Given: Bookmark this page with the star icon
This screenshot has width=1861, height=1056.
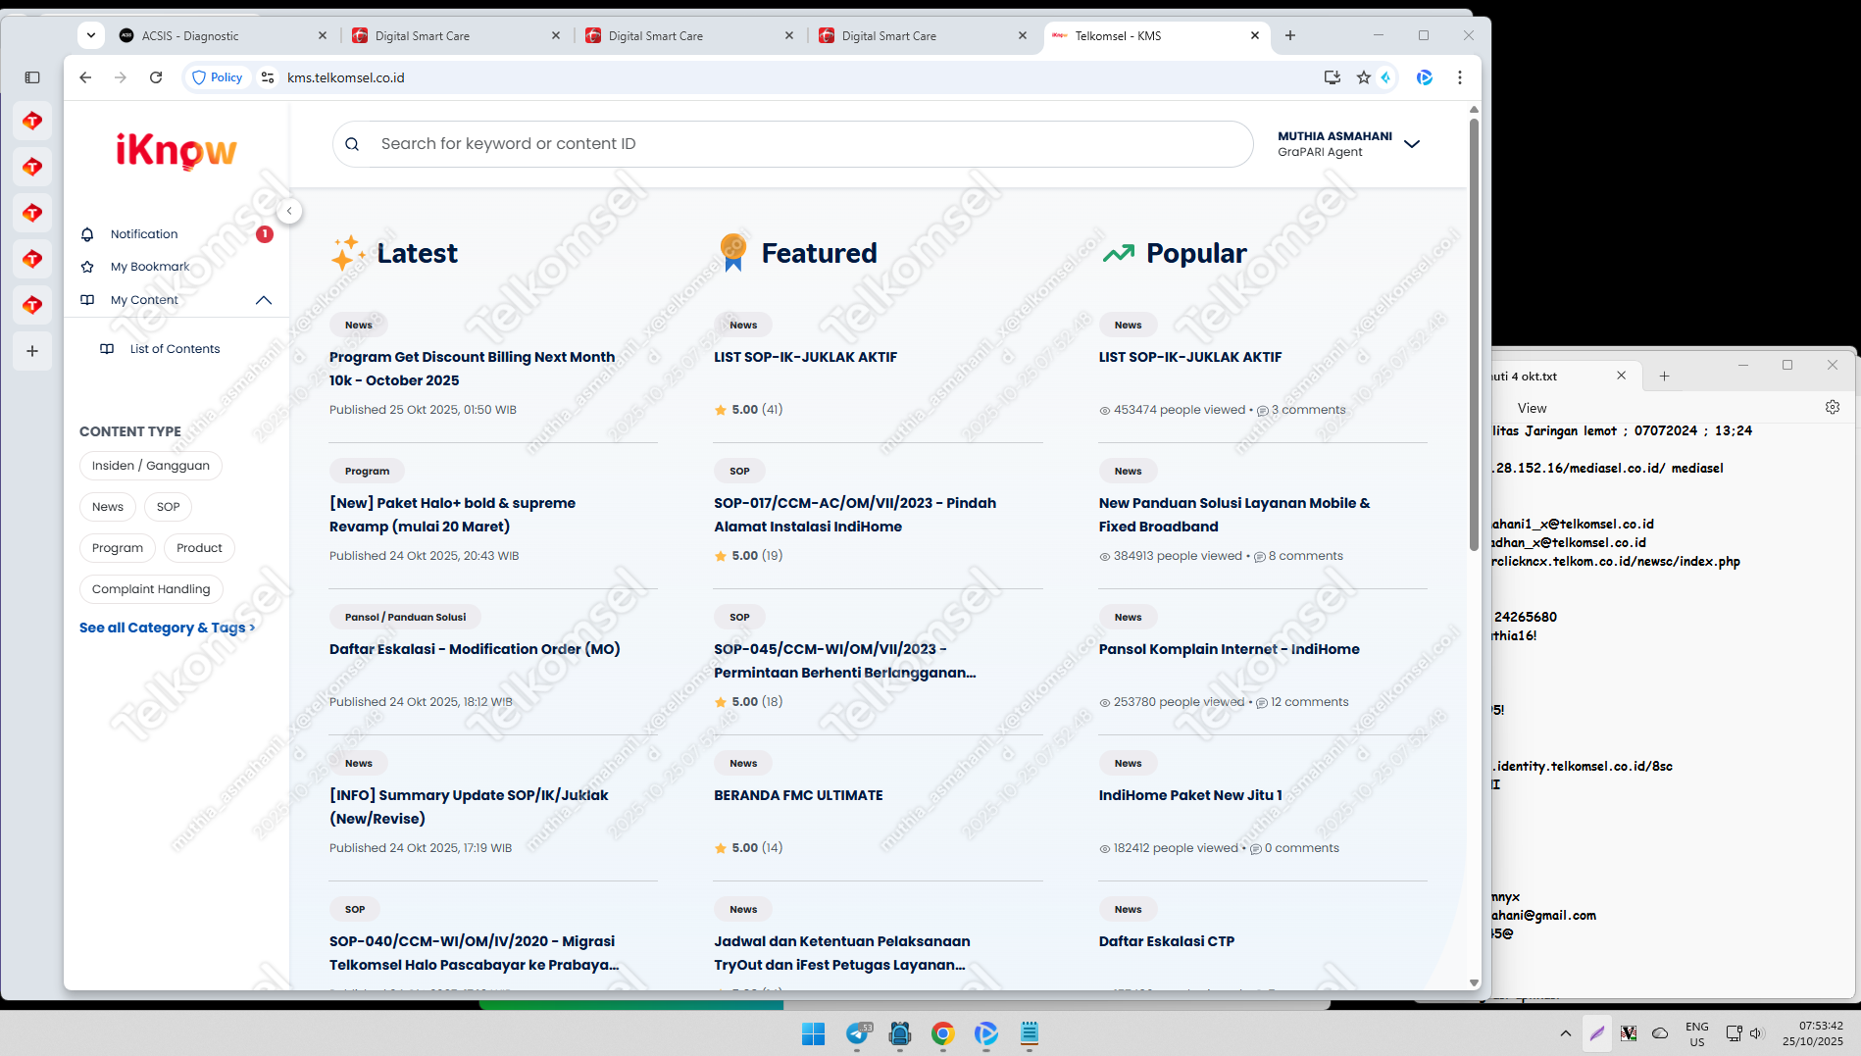Looking at the screenshot, I should coord(1364,77).
